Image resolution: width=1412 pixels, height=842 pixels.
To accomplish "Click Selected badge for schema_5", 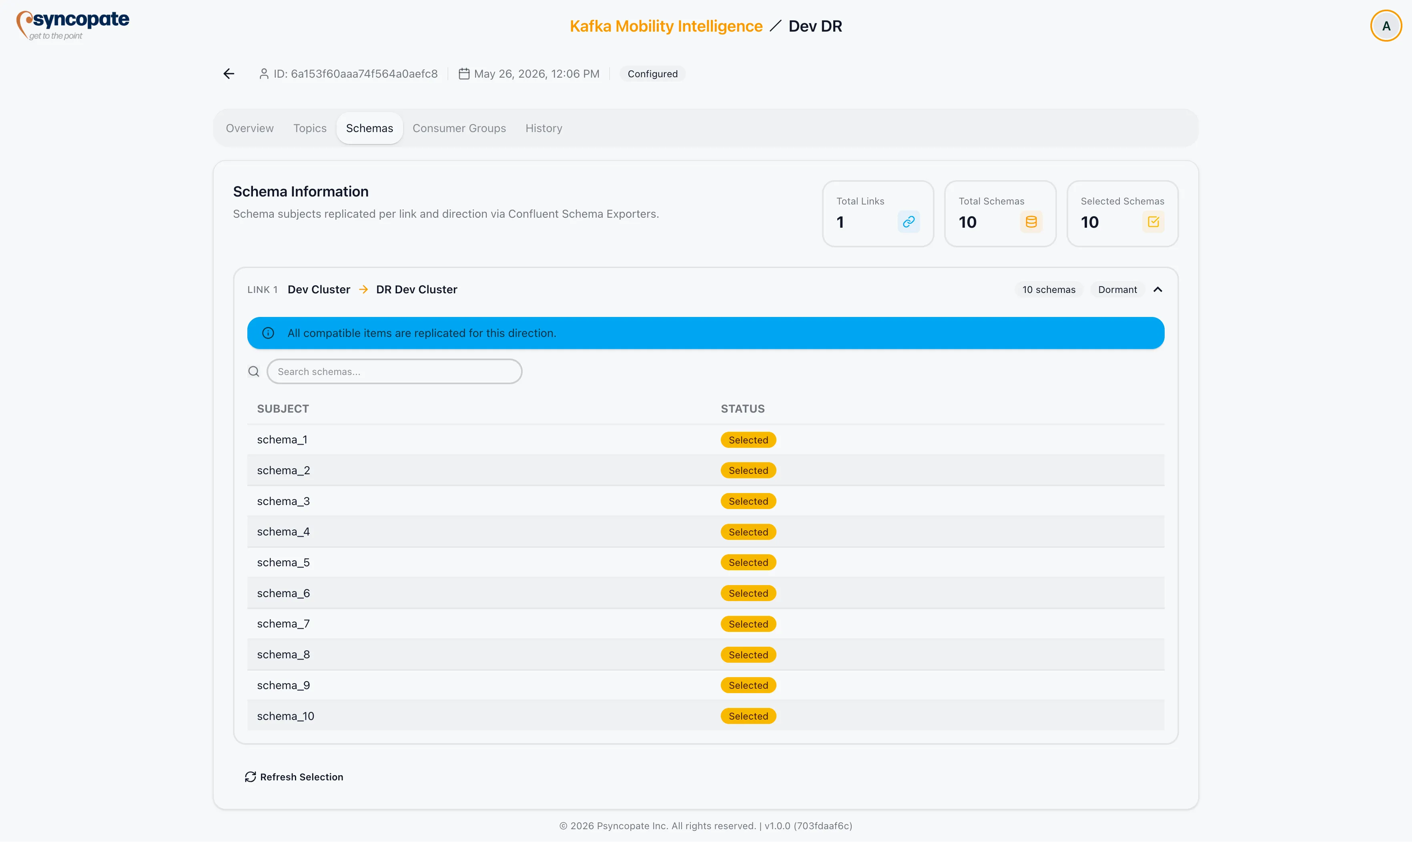I will [x=748, y=562].
